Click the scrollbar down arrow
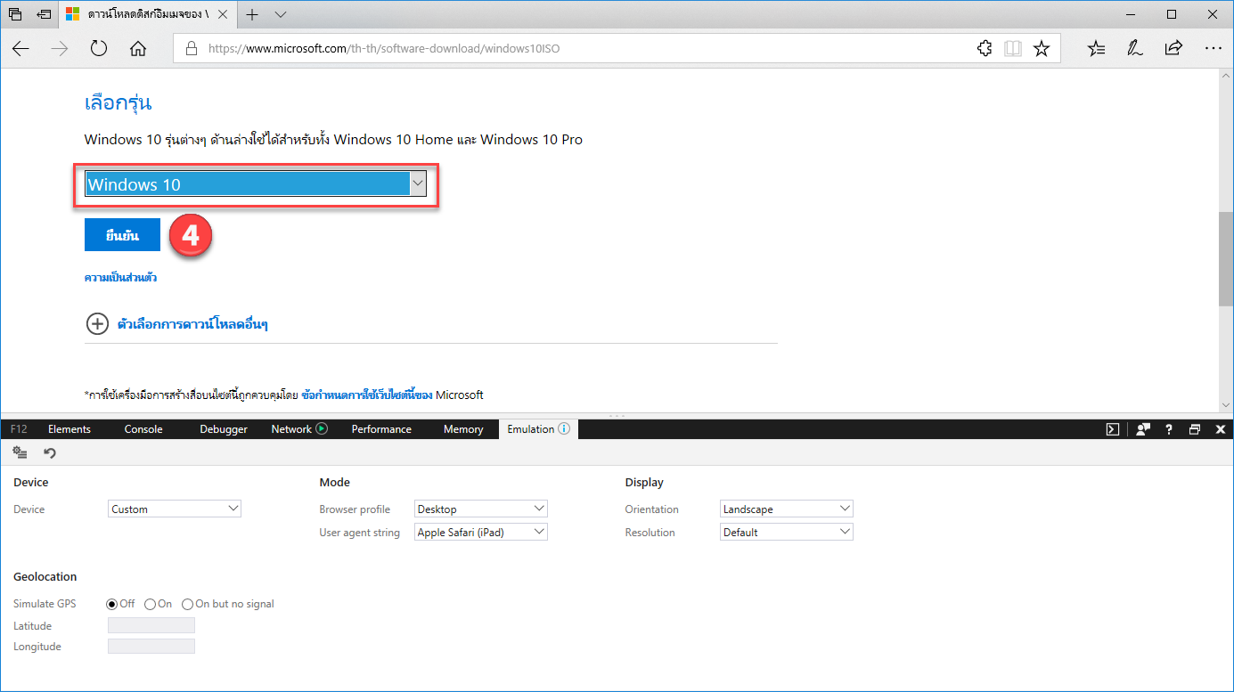 (1226, 404)
